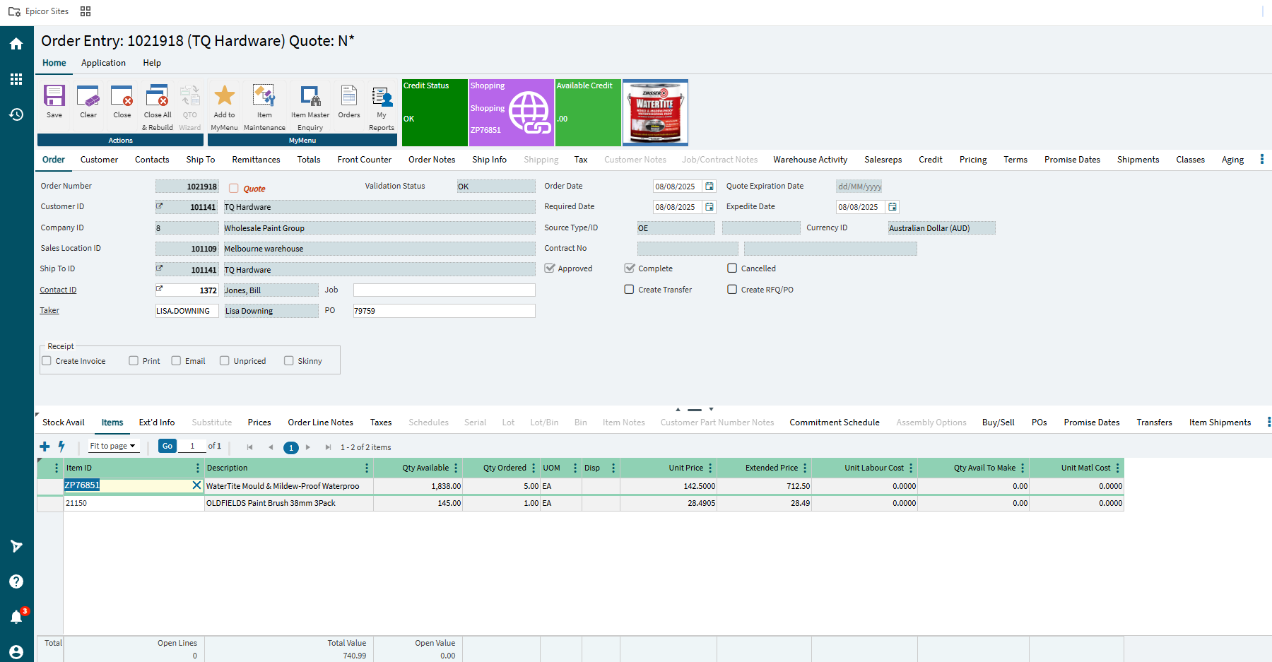Screen dimensions: 1272x662
Task: Open notifications via the bell icon
Action: [16, 617]
